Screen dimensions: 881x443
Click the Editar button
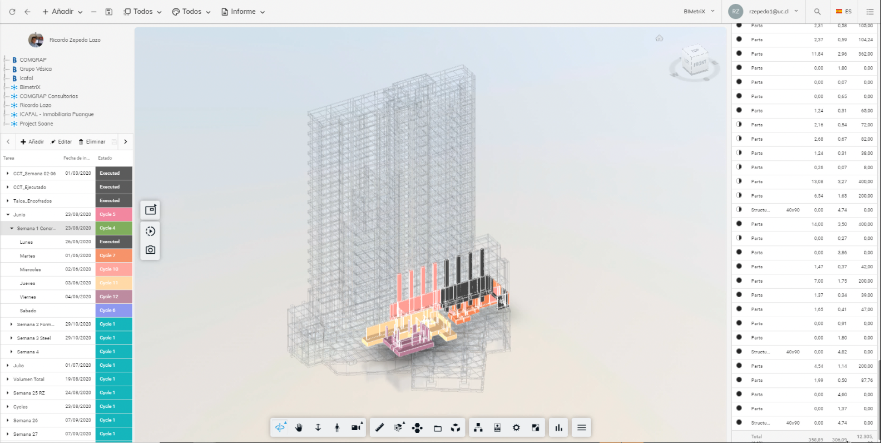(x=61, y=142)
